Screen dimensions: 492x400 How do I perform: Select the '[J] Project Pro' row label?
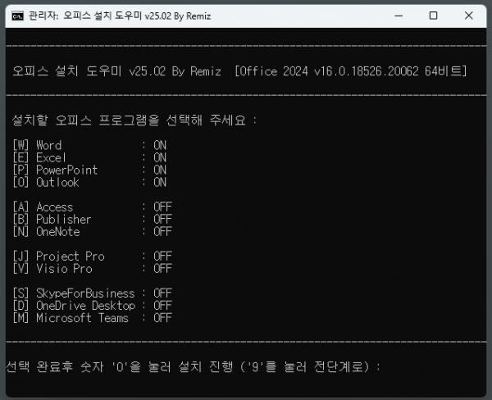pyautogui.click(x=58, y=257)
